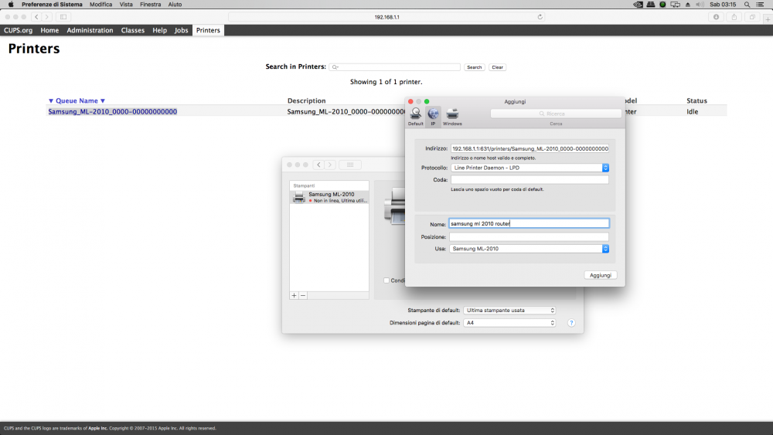Show Safari tab overview button
The height and width of the screenshot is (435, 773).
pyautogui.click(x=752, y=17)
